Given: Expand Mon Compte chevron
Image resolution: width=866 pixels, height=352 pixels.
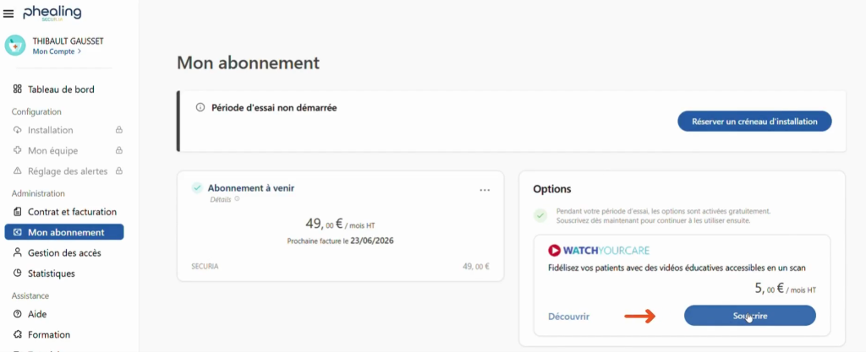Looking at the screenshot, I should (x=79, y=51).
